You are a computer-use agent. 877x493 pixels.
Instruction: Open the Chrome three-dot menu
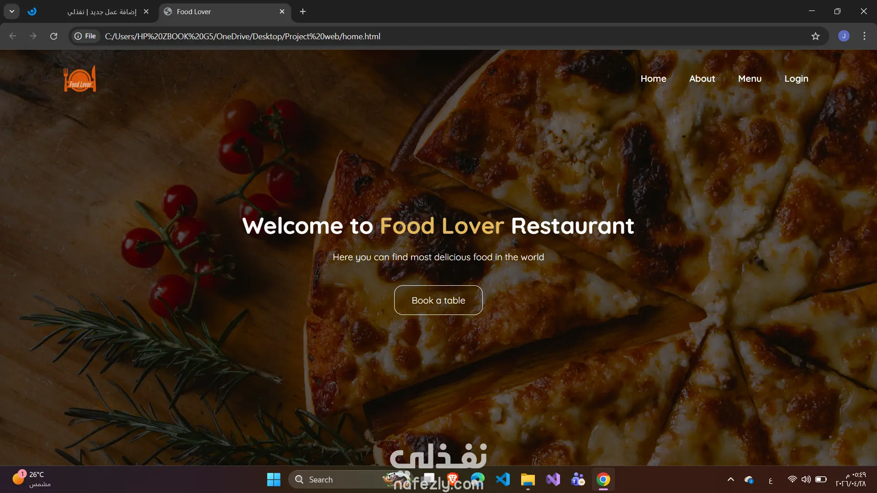coord(864,36)
